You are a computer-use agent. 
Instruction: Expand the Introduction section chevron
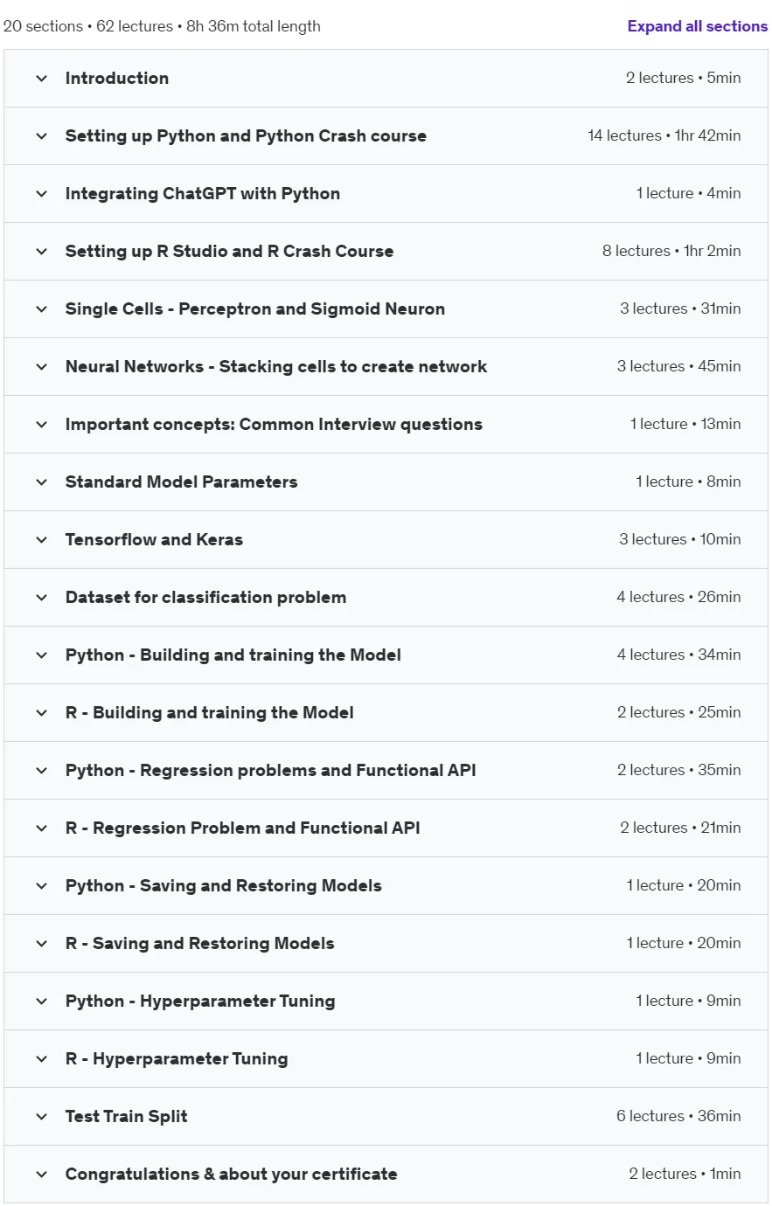(x=41, y=79)
